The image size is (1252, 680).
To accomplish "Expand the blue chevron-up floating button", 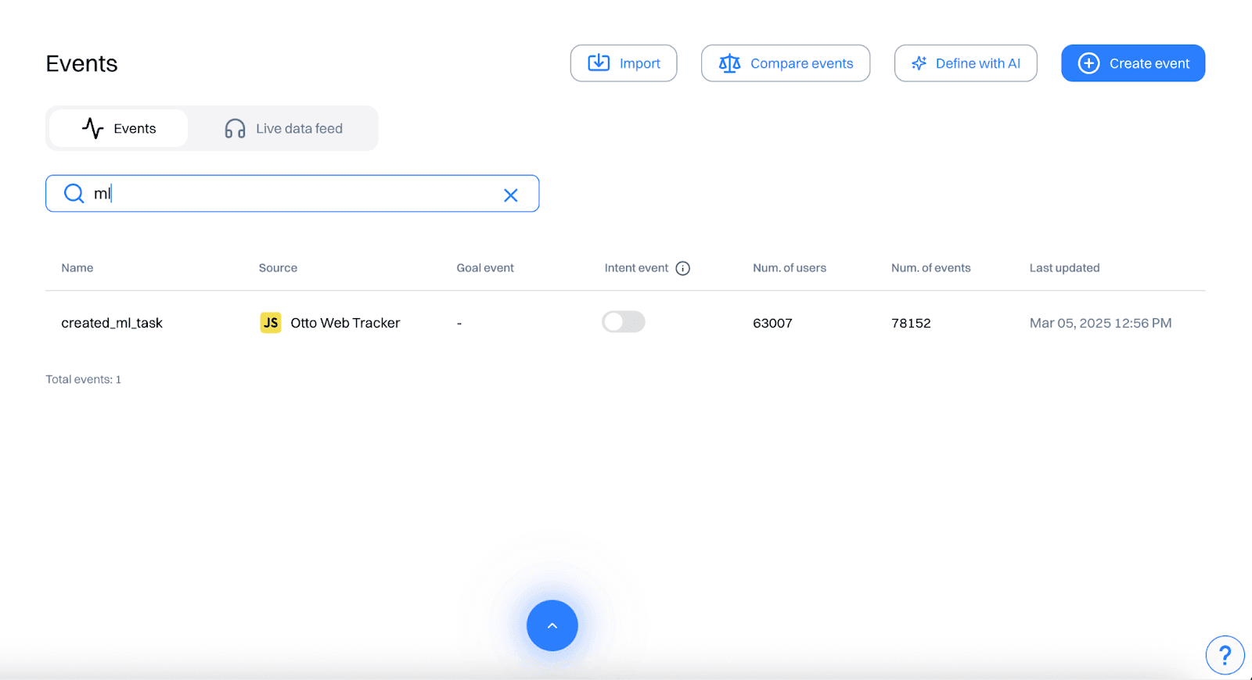I will (552, 625).
